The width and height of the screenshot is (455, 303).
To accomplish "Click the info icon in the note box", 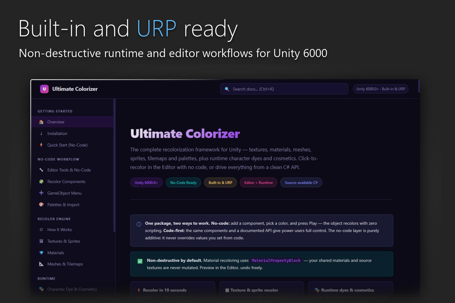I will point(139,224).
